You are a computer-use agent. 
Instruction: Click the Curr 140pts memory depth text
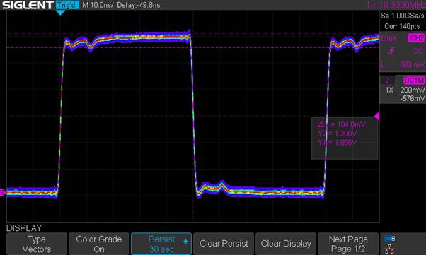pos(402,26)
